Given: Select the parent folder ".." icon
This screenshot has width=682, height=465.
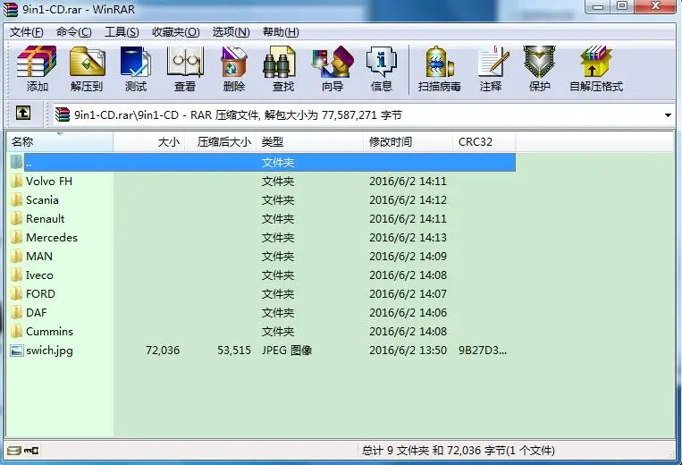Looking at the screenshot, I should coord(16,162).
